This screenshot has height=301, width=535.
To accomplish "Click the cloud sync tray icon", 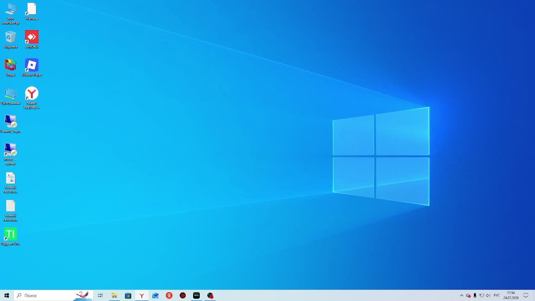I will pos(468,296).
